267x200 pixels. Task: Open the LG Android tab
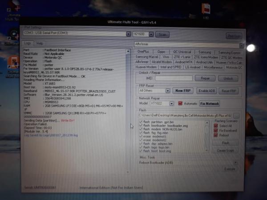[193, 68]
